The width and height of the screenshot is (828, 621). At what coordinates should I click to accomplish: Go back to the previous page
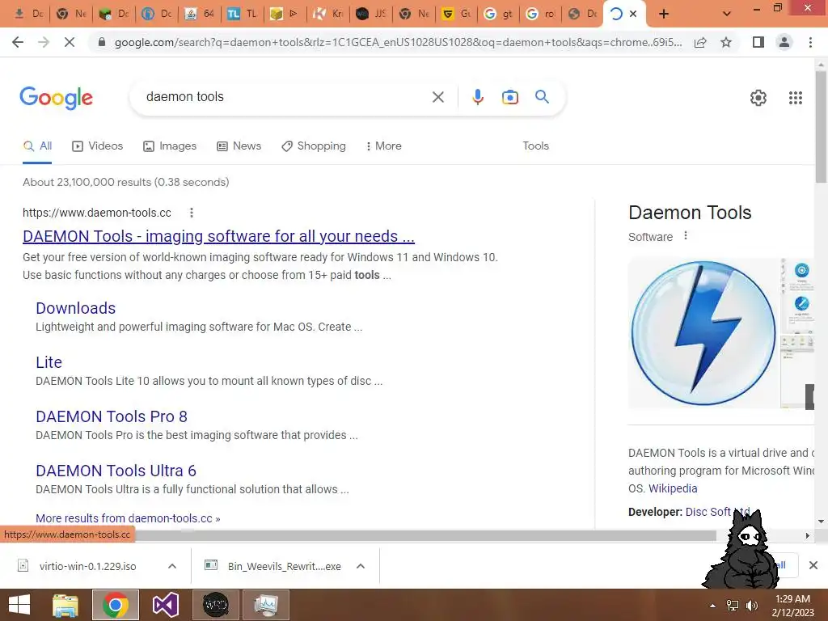[18, 42]
